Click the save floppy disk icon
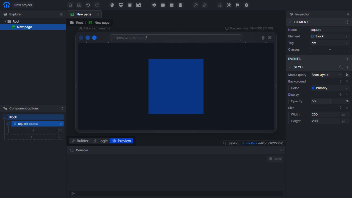 click(70, 5)
